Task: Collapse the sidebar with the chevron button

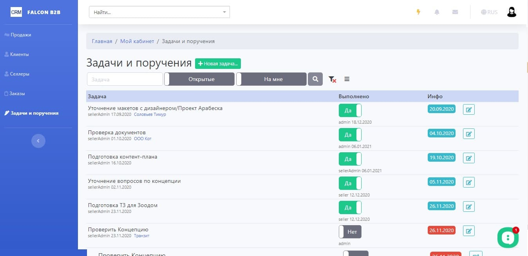Action: (38, 141)
